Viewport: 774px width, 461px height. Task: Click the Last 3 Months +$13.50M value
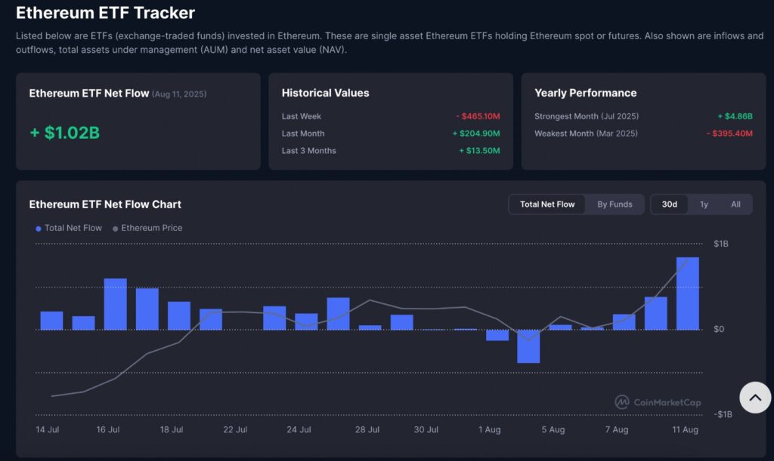click(479, 151)
